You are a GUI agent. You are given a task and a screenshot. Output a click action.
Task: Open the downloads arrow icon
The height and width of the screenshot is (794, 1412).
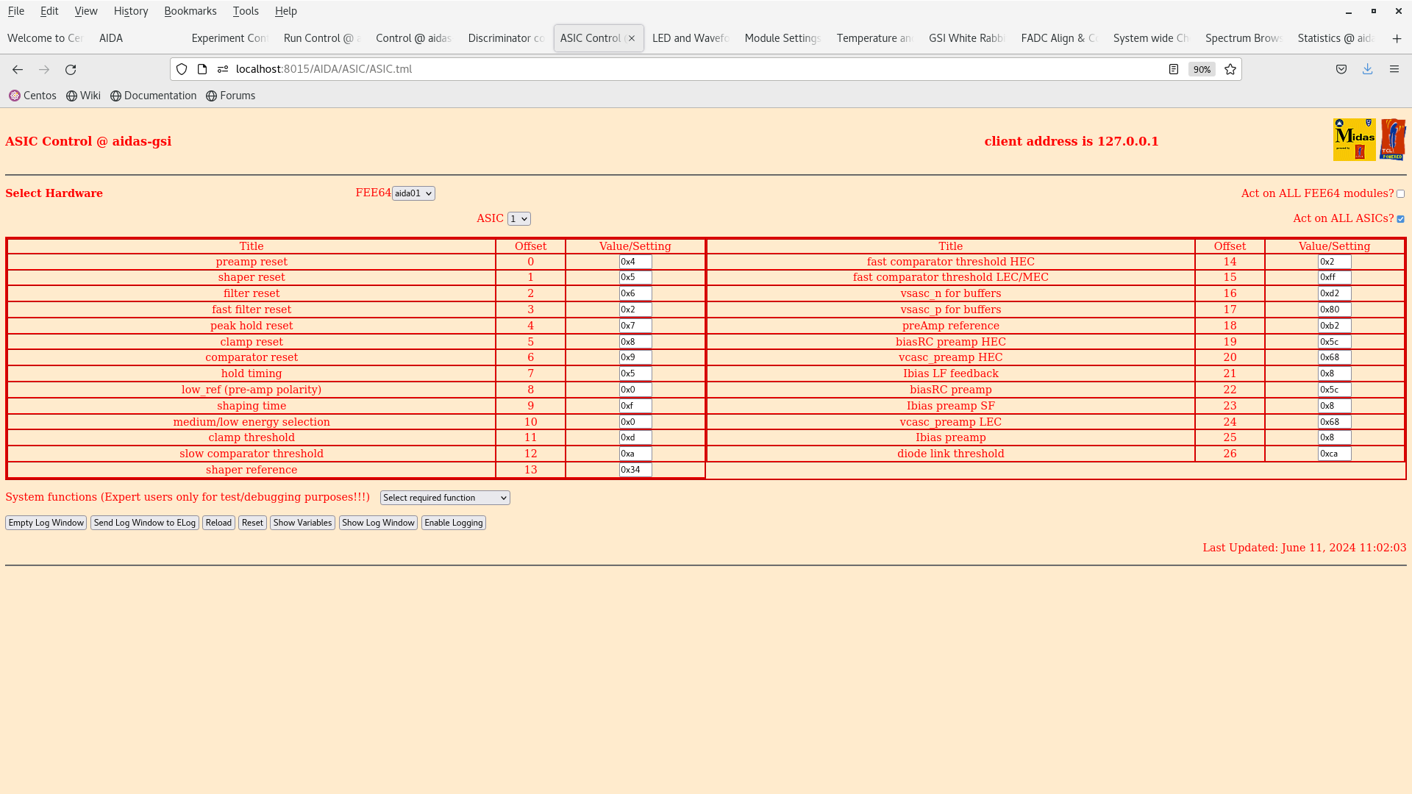(x=1367, y=69)
